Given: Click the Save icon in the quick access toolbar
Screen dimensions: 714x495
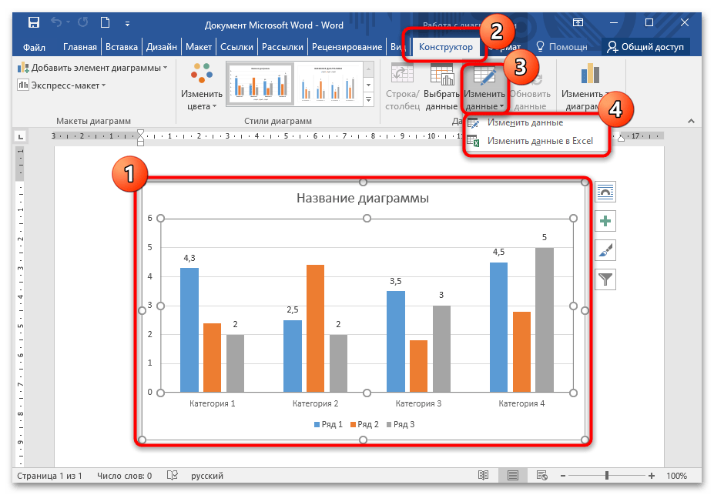Looking at the screenshot, I should (x=34, y=22).
